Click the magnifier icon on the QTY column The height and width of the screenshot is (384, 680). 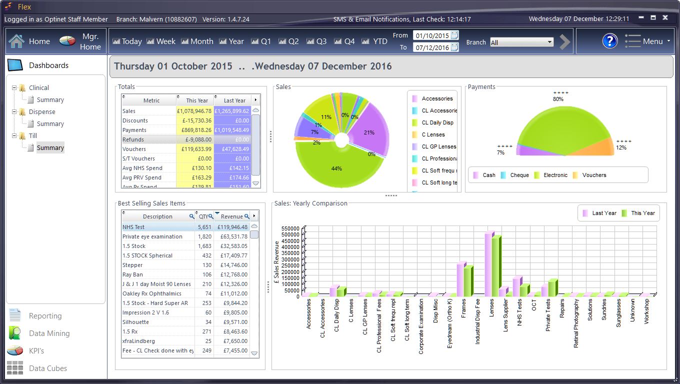[212, 215]
